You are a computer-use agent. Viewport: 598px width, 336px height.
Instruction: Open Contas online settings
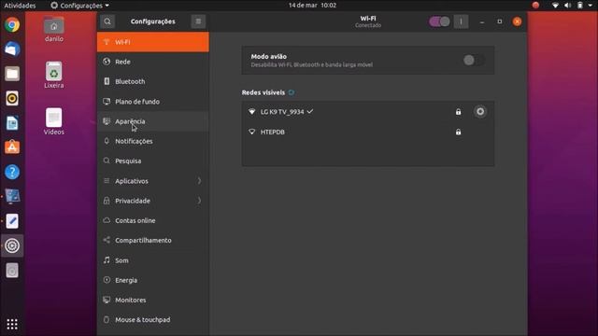[x=153, y=220]
